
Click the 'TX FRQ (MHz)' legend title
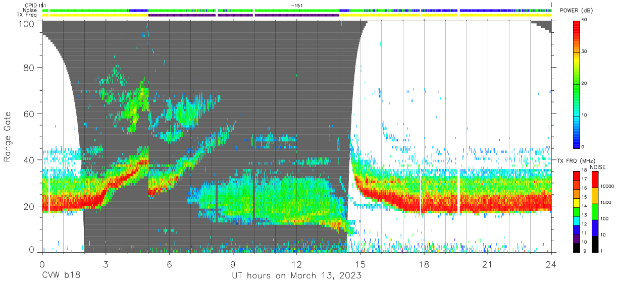pyautogui.click(x=575, y=161)
